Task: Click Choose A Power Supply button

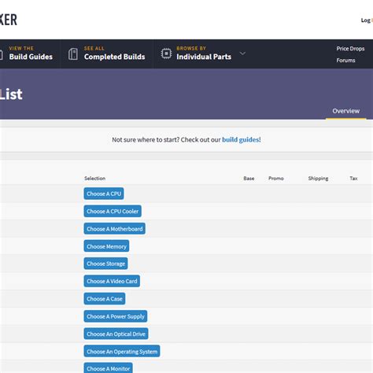Action: point(116,316)
